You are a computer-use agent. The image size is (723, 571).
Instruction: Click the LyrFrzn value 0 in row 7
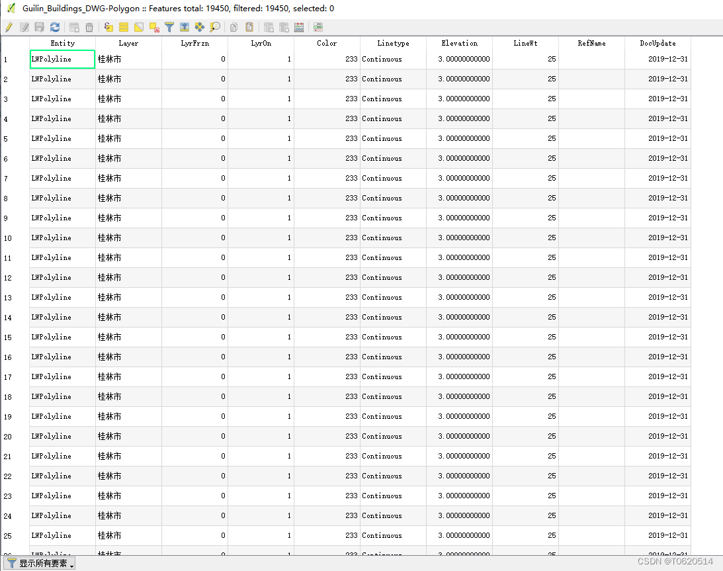click(x=194, y=178)
